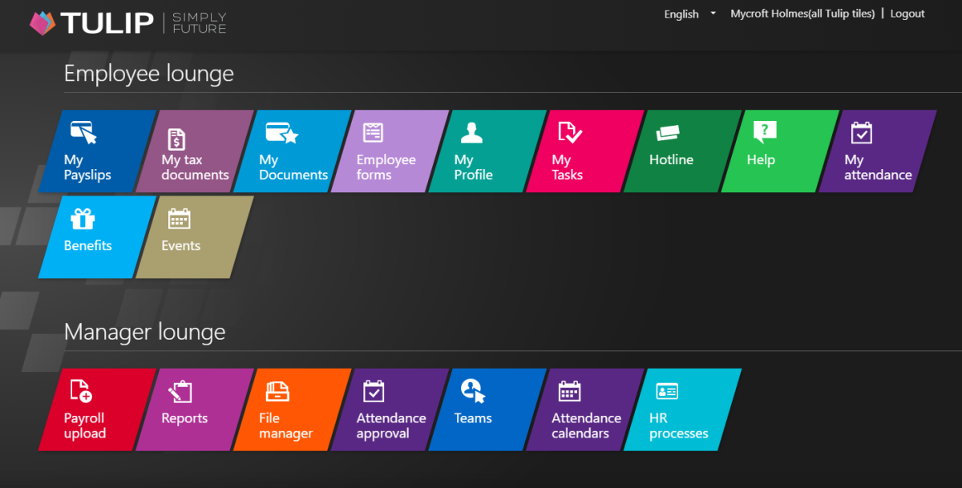Open My tax documents tile
This screenshot has width=962, height=488.
point(194,151)
